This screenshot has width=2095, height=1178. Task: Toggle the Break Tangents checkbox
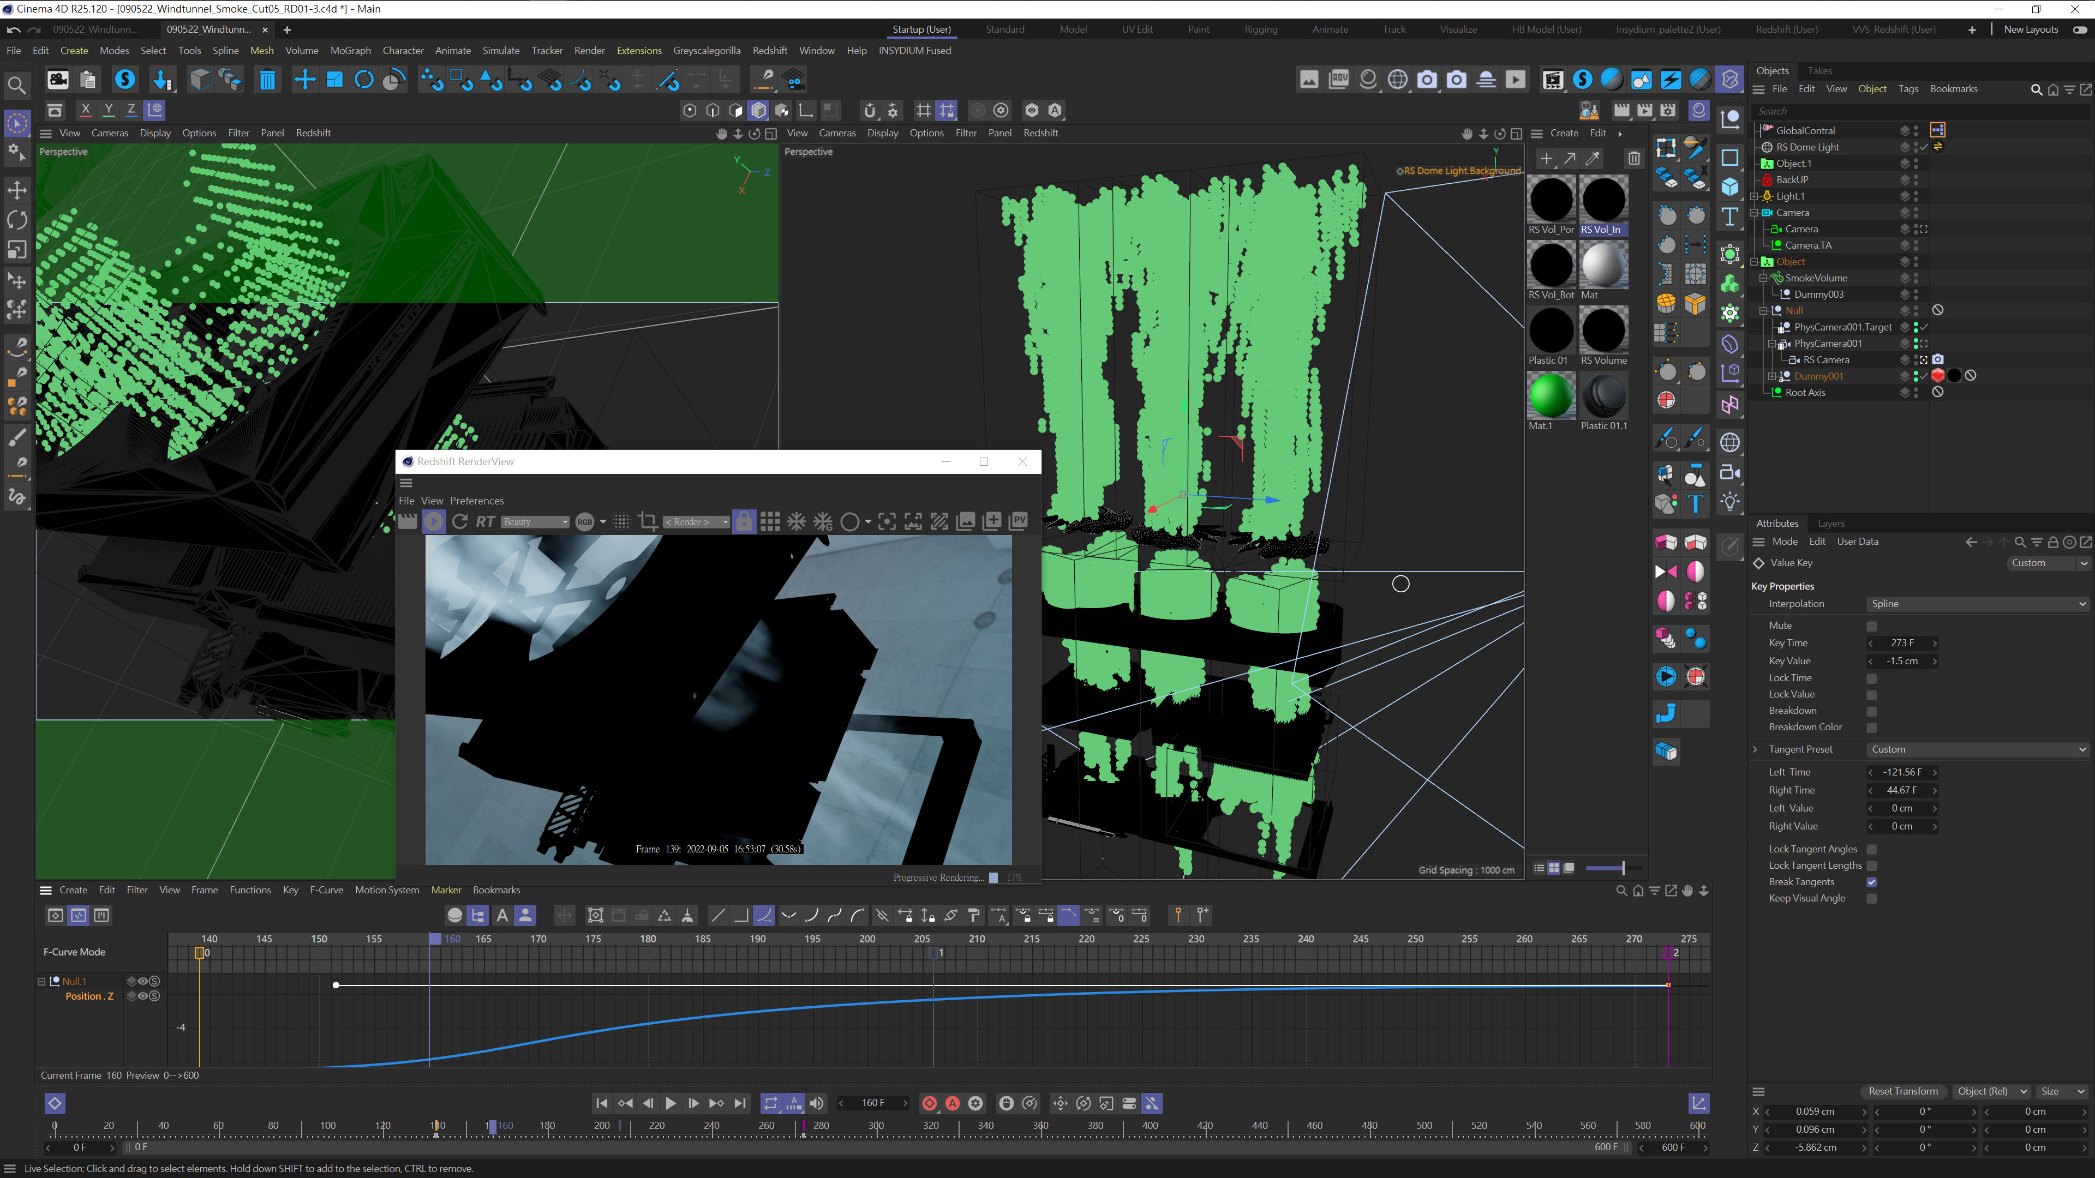[x=1871, y=882]
